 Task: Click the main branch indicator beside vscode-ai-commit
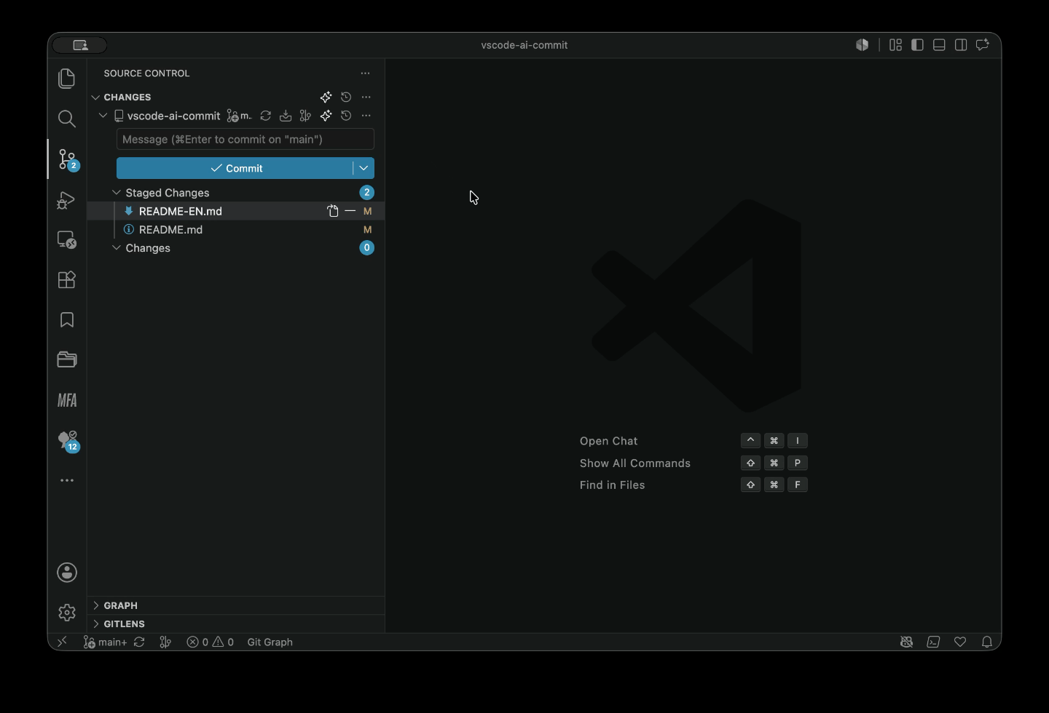click(x=240, y=116)
